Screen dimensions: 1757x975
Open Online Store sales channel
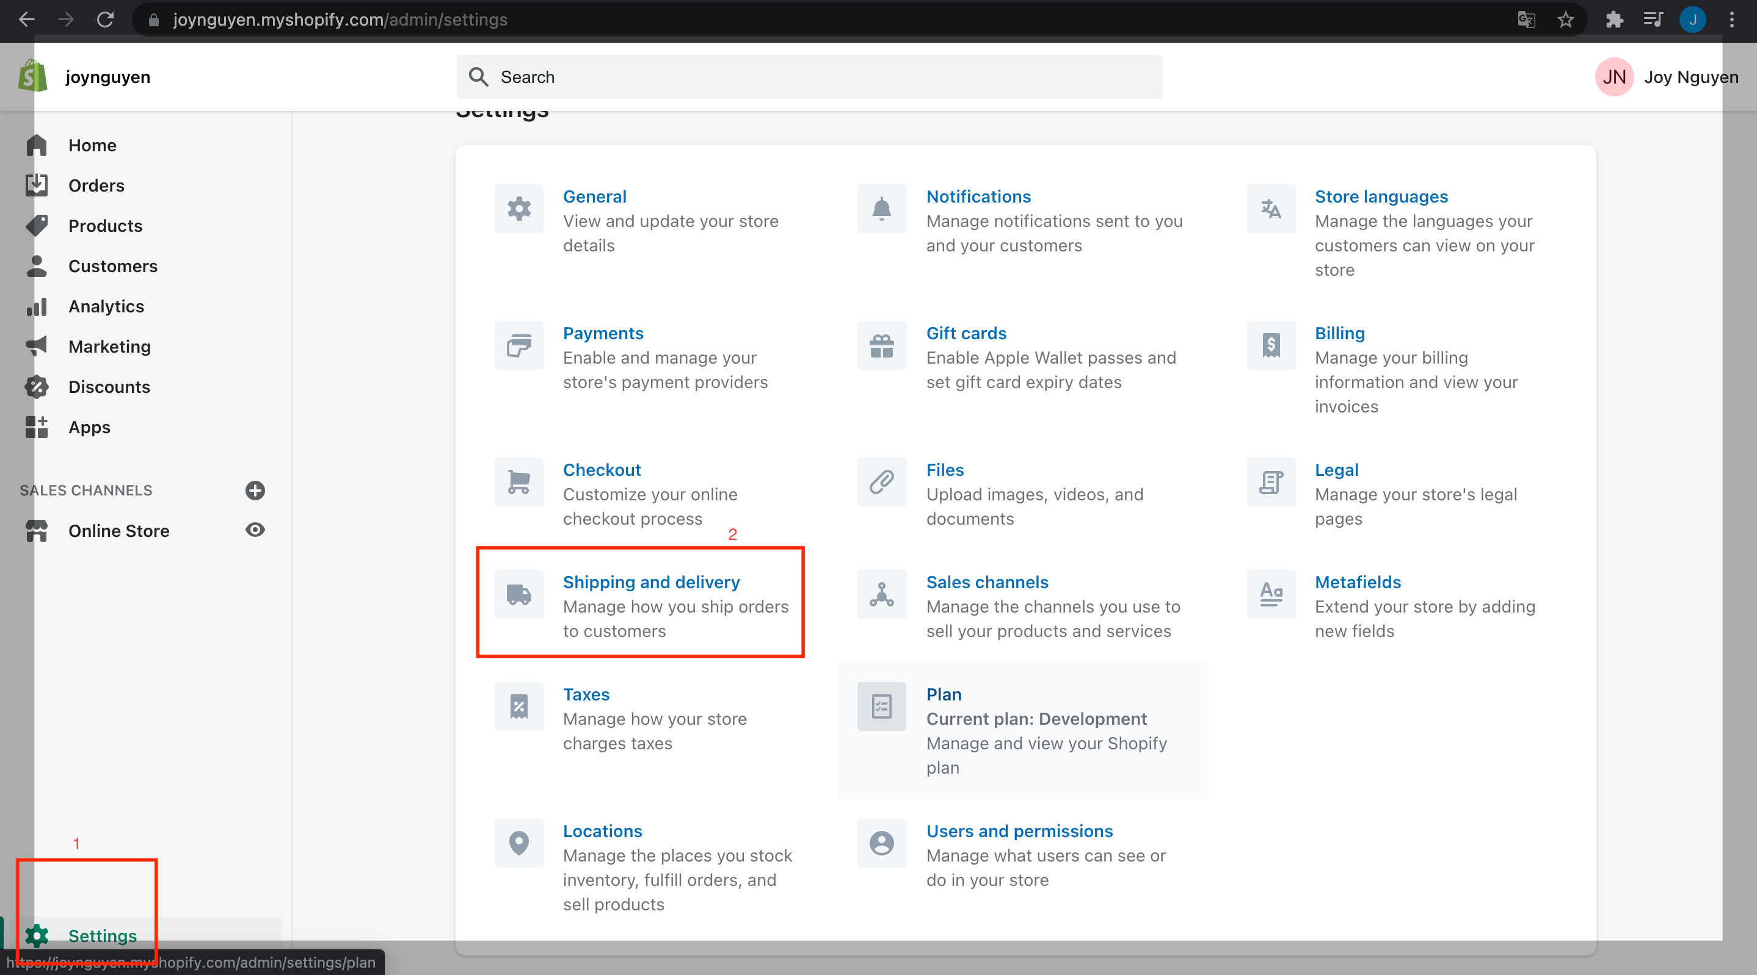click(118, 531)
